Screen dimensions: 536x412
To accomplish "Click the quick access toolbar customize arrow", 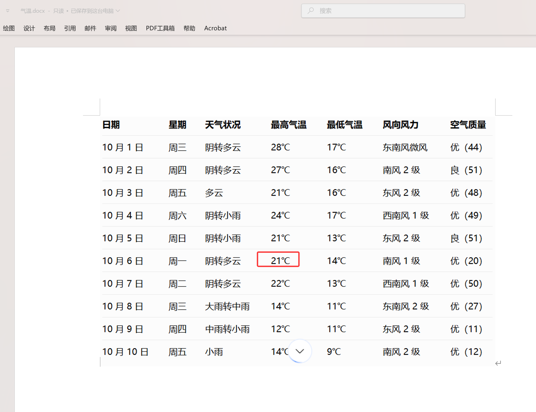I will 8,11.
